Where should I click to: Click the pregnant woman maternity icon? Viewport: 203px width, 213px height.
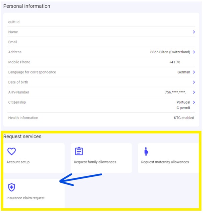click(x=146, y=151)
